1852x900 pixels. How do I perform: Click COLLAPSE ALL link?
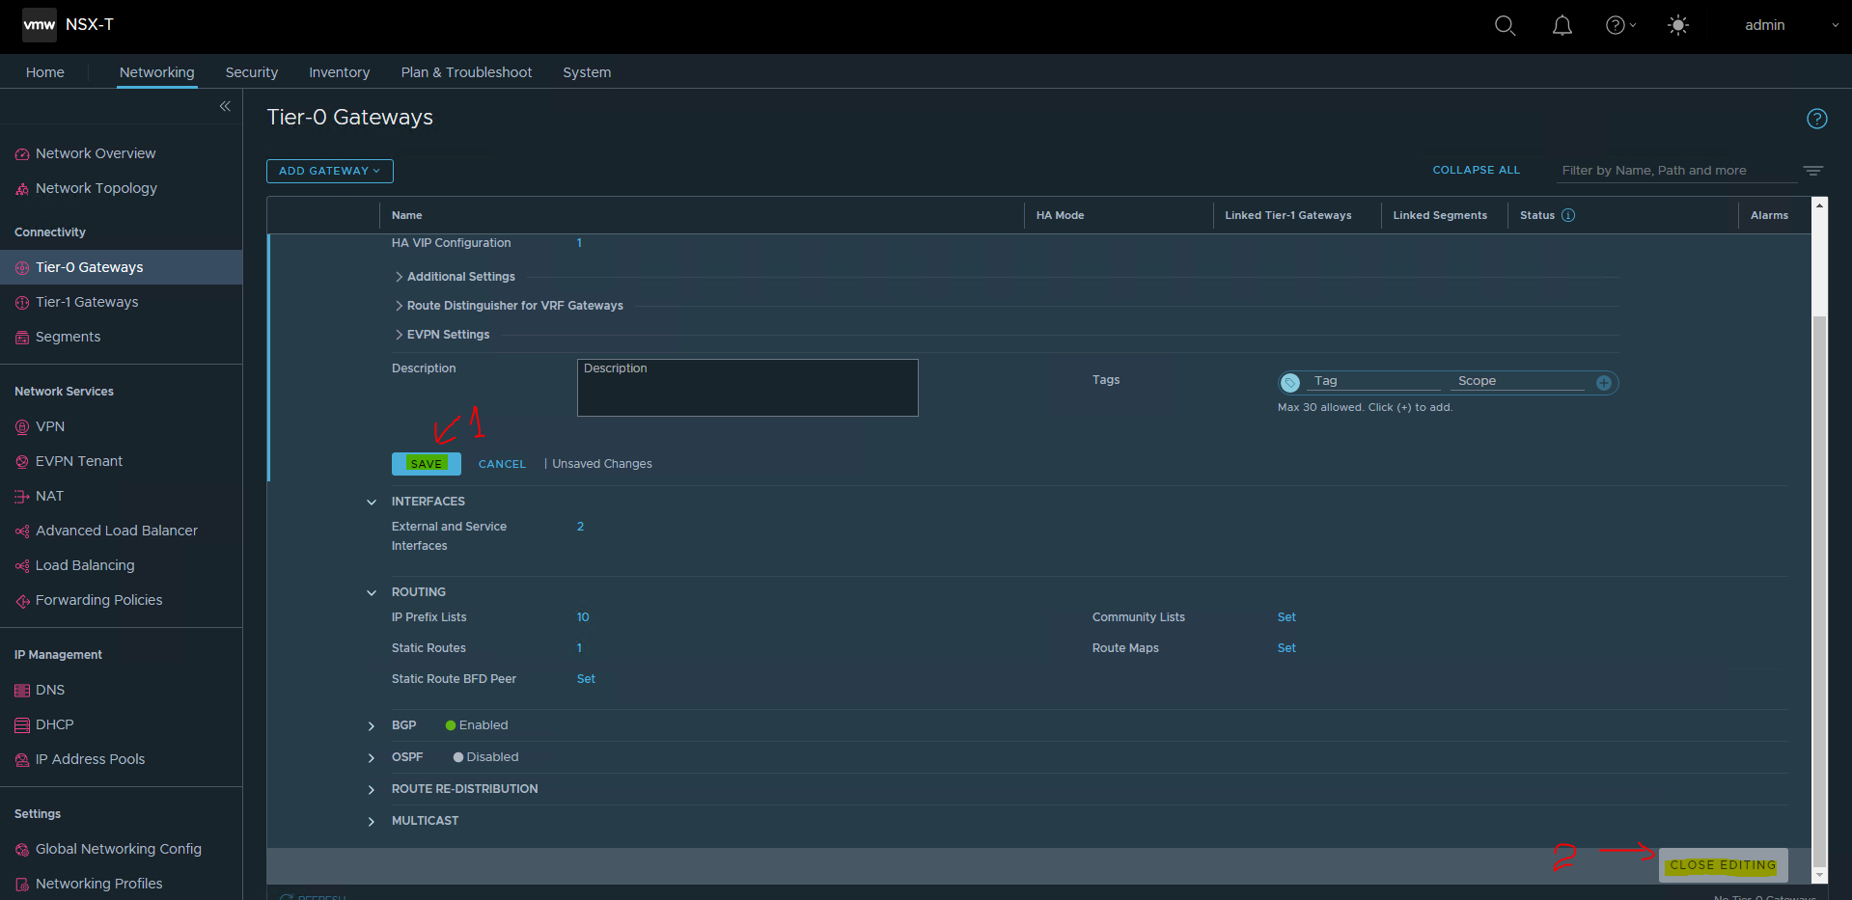click(1476, 170)
